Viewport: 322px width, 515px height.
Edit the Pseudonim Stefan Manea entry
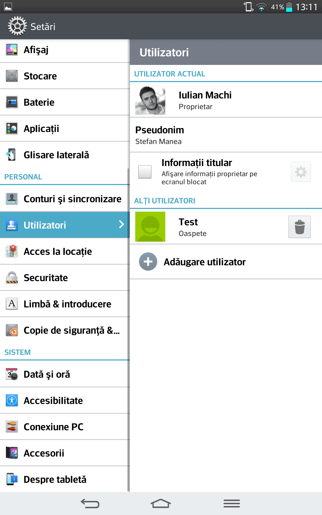(x=226, y=135)
